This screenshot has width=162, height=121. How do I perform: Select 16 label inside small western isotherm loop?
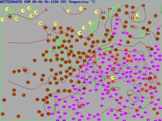coord(25,70)
